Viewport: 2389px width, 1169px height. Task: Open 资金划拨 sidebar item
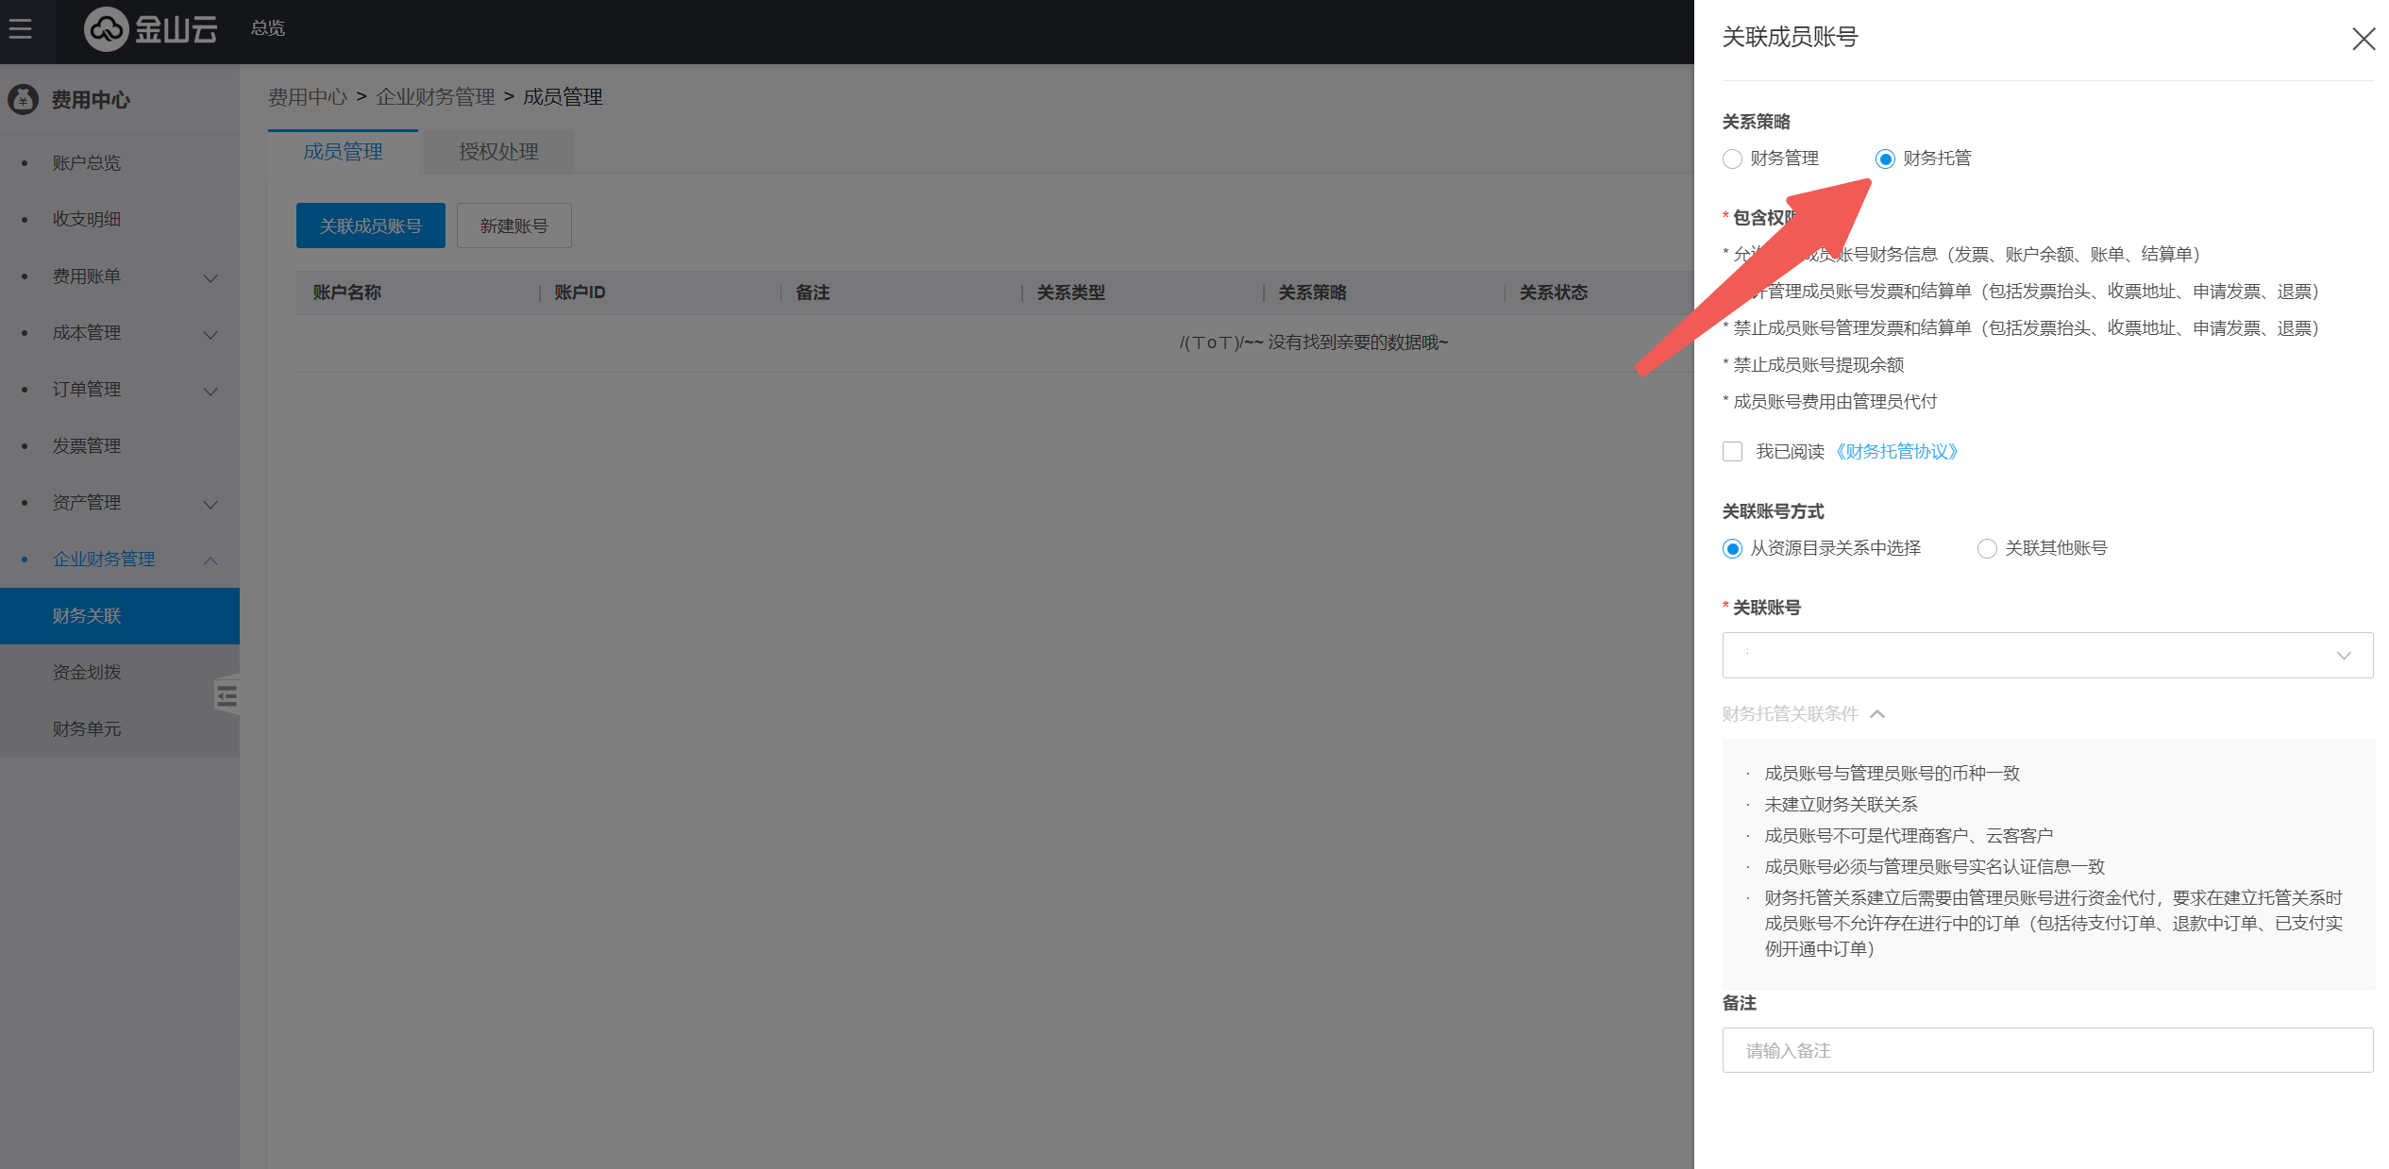(87, 673)
